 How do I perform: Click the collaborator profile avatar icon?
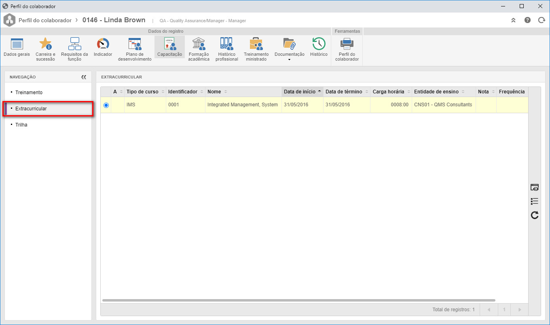pyautogui.click(x=9, y=20)
